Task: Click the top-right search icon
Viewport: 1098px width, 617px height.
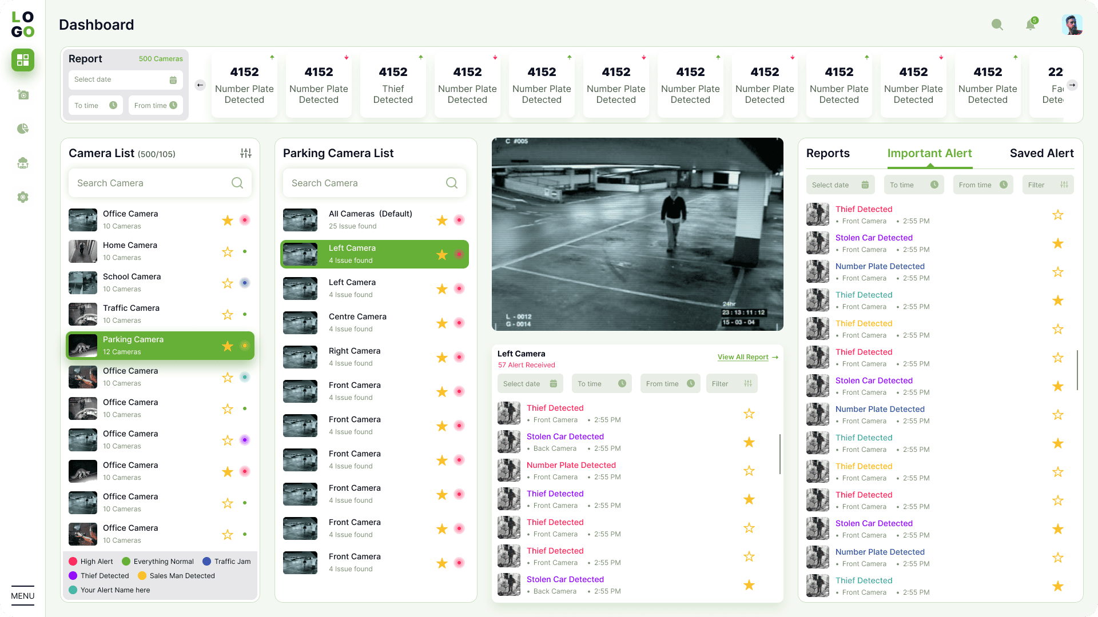Action: (x=997, y=25)
